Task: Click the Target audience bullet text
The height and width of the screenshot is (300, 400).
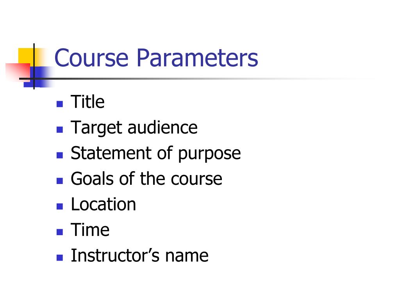Action: pos(134,128)
